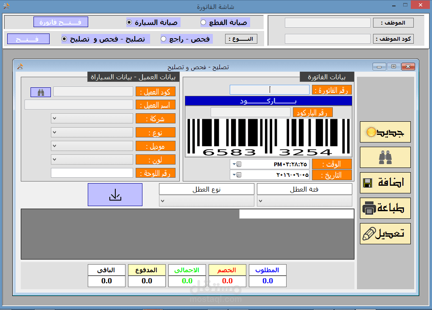Click the طباعة (print) button with printer icon

385,208
